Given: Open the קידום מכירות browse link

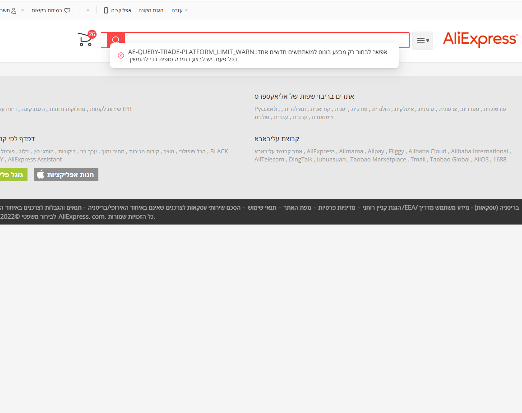Looking at the screenshot, I should (144, 151).
